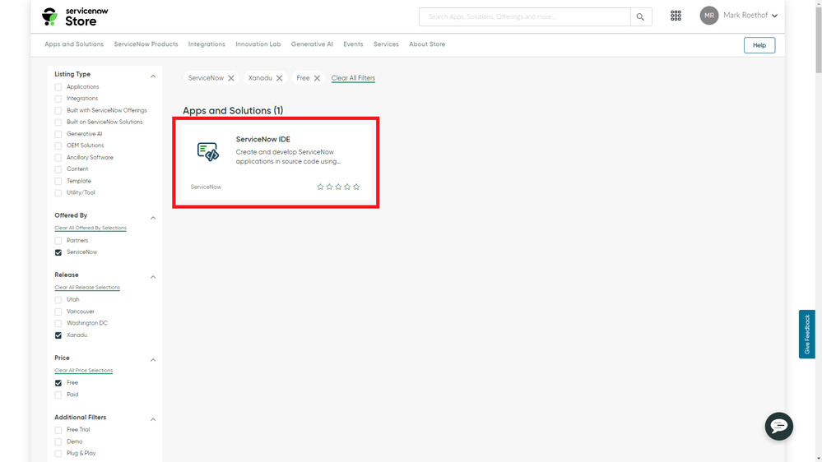Viewport: 822px width, 462px height.
Task: Open the ServiceNow Store logo home
Action: point(75,16)
